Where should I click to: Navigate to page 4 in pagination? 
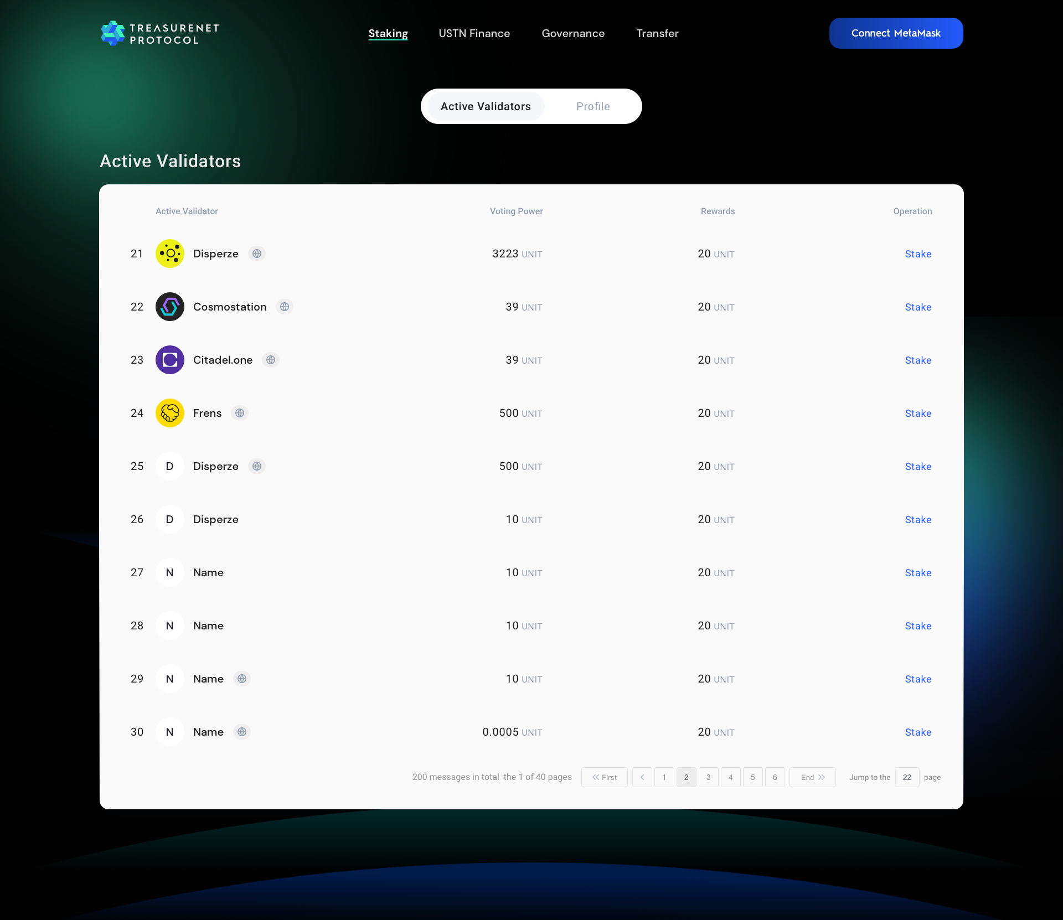tap(731, 777)
